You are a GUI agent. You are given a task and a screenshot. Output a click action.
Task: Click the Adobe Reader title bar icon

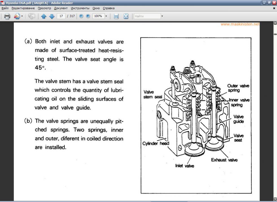click(x=3, y=3)
